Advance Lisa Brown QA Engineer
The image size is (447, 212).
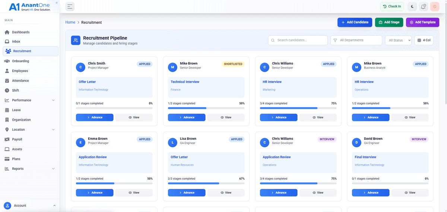click(187, 193)
